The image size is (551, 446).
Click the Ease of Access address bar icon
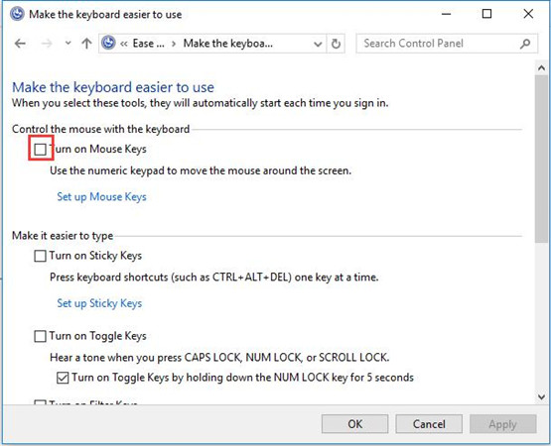point(108,44)
